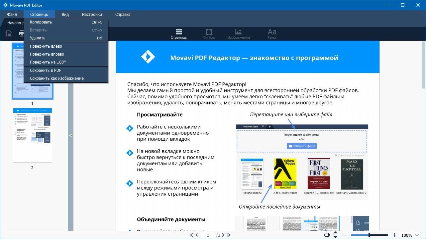Click the save document icon

pos(9,33)
